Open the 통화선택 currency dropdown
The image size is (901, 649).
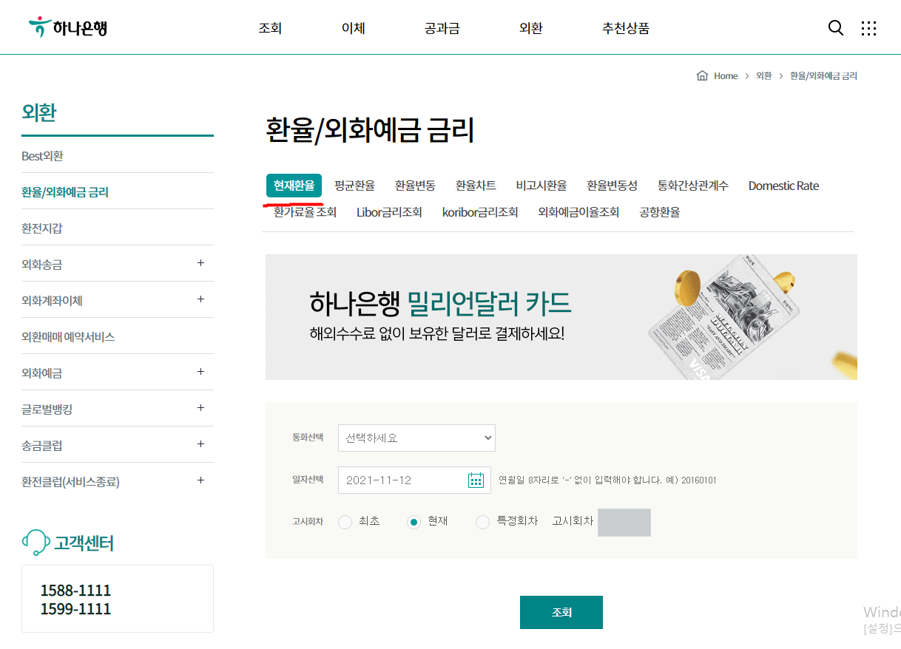[x=416, y=438]
